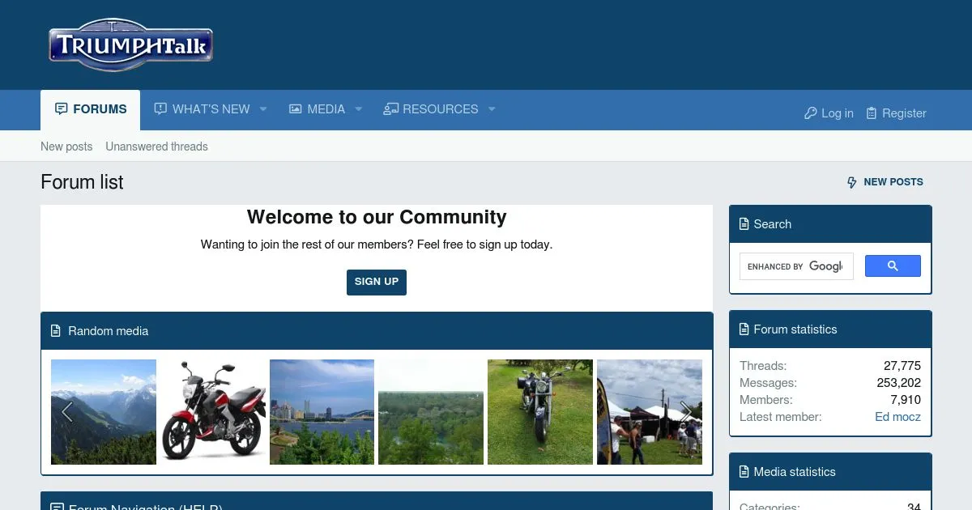Click the Messages count 253,202

[x=898, y=383]
